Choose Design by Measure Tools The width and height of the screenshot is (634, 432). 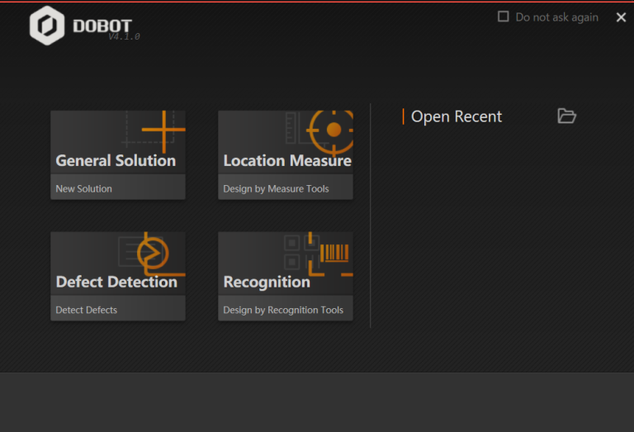(x=276, y=189)
